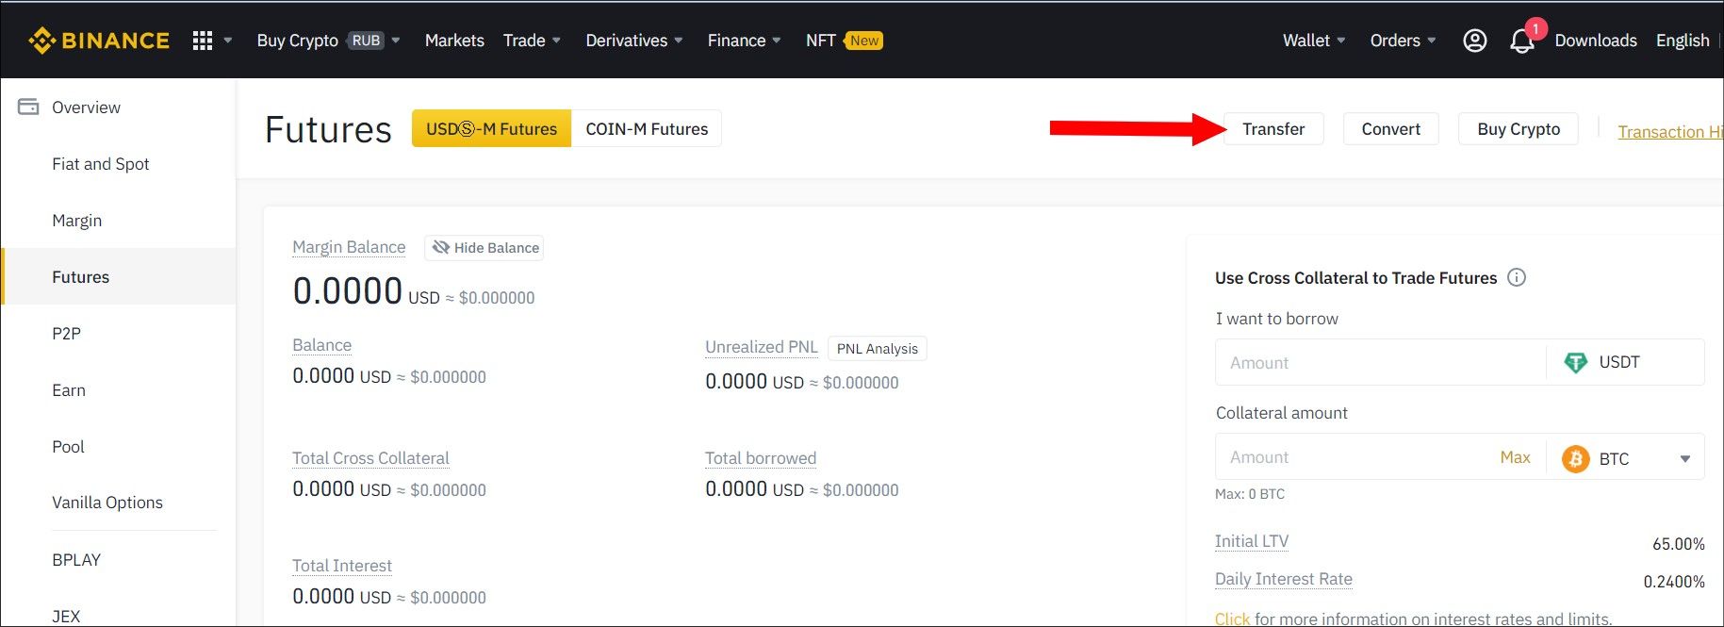
Task: Open the user account profile icon
Action: pos(1474,41)
